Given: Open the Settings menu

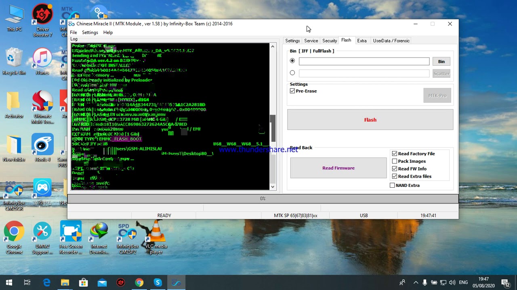Looking at the screenshot, I should point(90,32).
